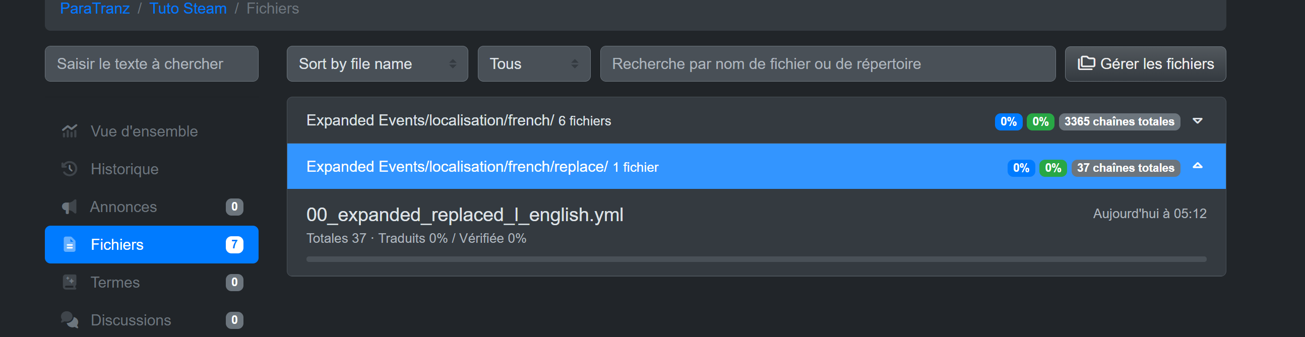The height and width of the screenshot is (337, 1305).
Task: Click the Historique clock icon
Action: tap(70, 168)
